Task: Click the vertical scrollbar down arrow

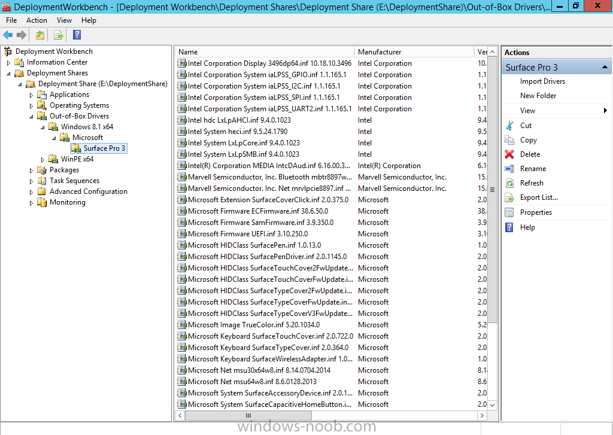Action: click(x=493, y=405)
